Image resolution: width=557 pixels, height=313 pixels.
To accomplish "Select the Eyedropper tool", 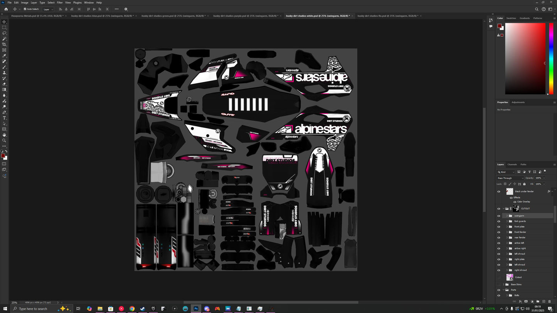I will (x=4, y=56).
